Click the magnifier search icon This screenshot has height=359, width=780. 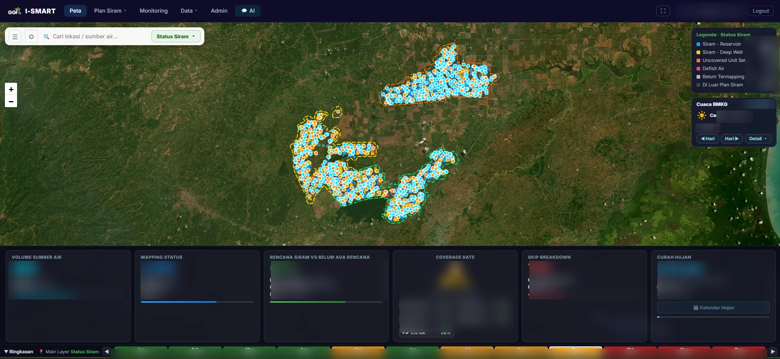tap(46, 37)
